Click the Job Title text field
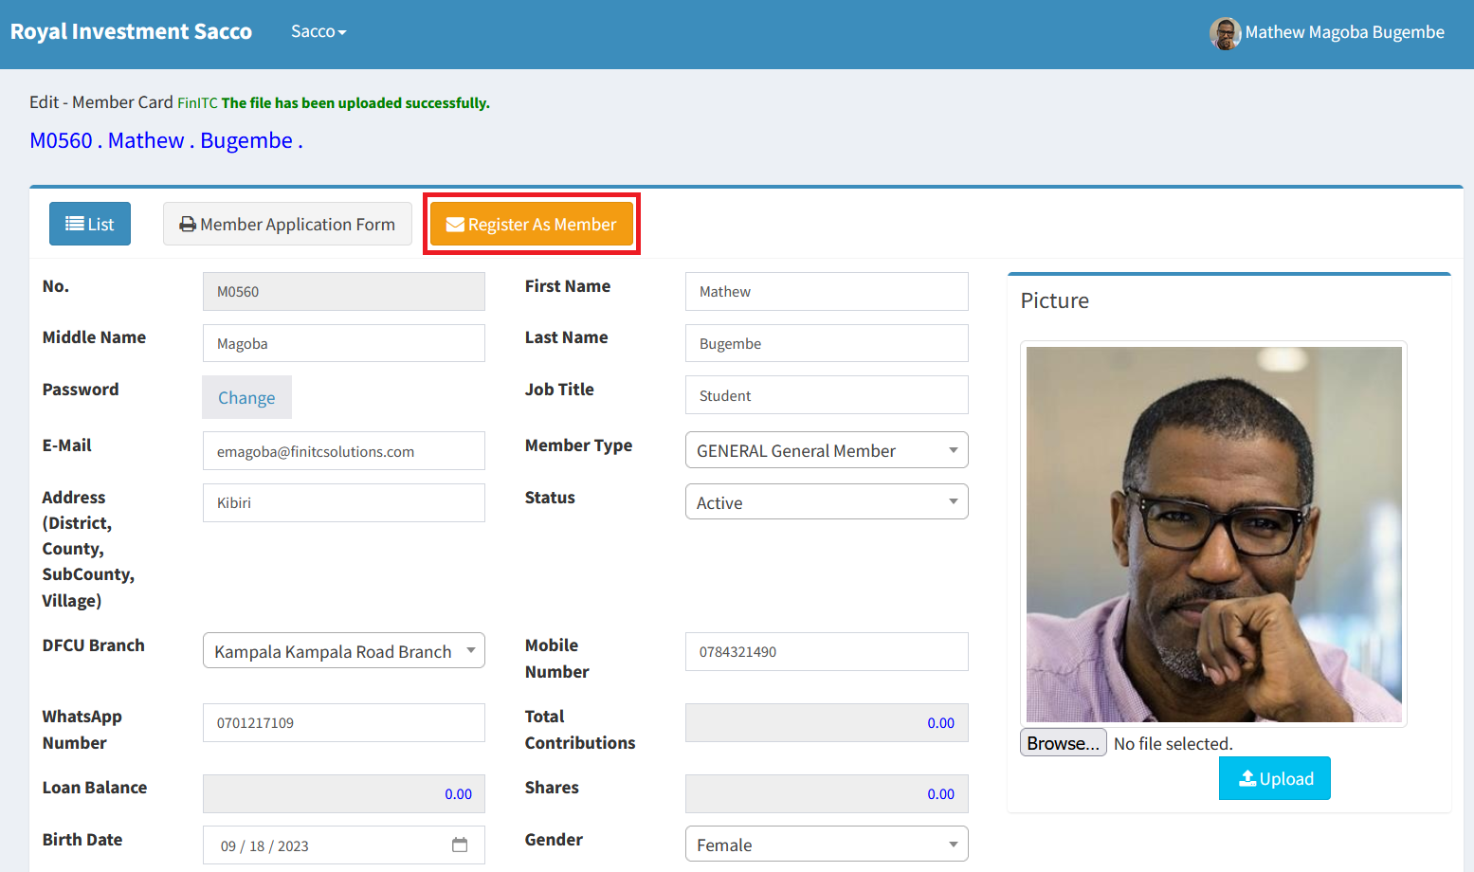Screen dimensions: 1474x872 [x=826, y=395]
